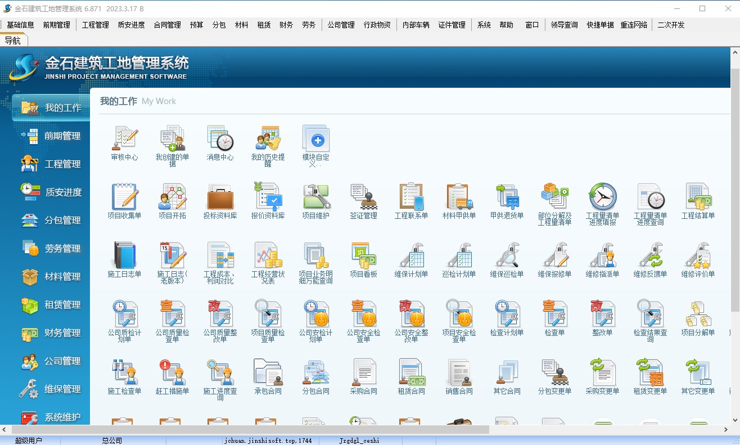Open the 项目分解单 icon
Screen dimensions: 740x445
(698, 314)
